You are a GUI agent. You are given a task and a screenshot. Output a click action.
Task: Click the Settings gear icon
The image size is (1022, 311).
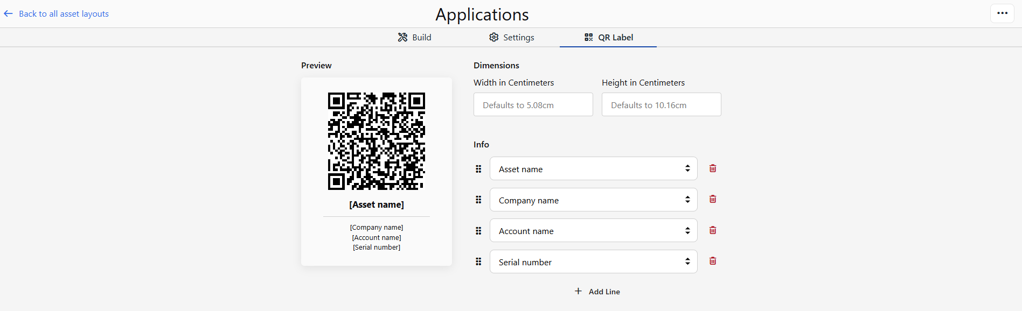493,37
